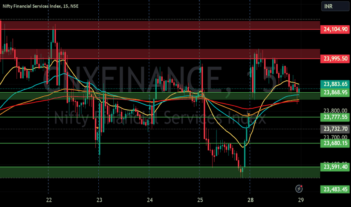Click the Nifty Financial Services Index title
Viewport: 351px width, 207px height.
(41, 6)
